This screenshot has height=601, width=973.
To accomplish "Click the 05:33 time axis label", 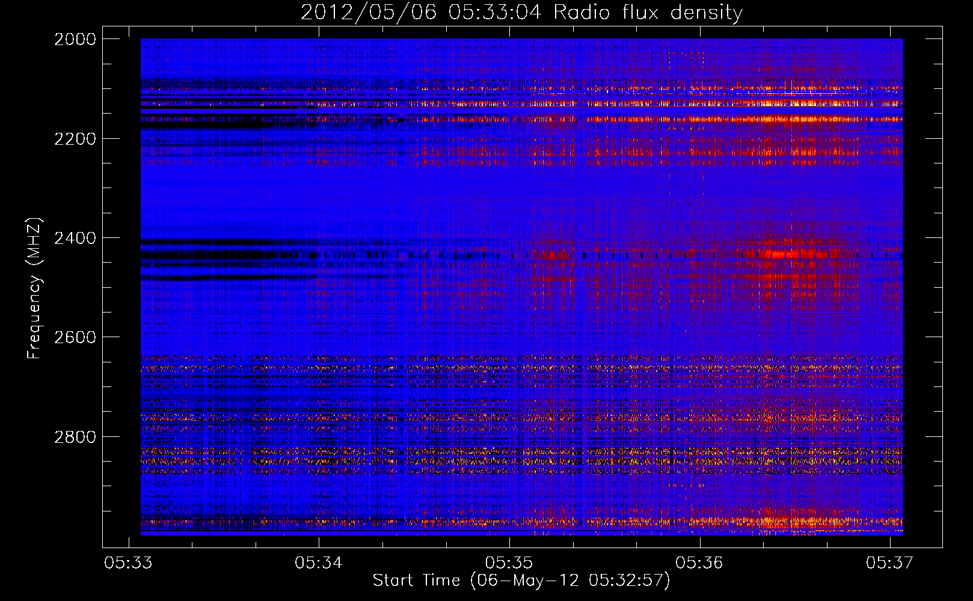I will [128, 563].
